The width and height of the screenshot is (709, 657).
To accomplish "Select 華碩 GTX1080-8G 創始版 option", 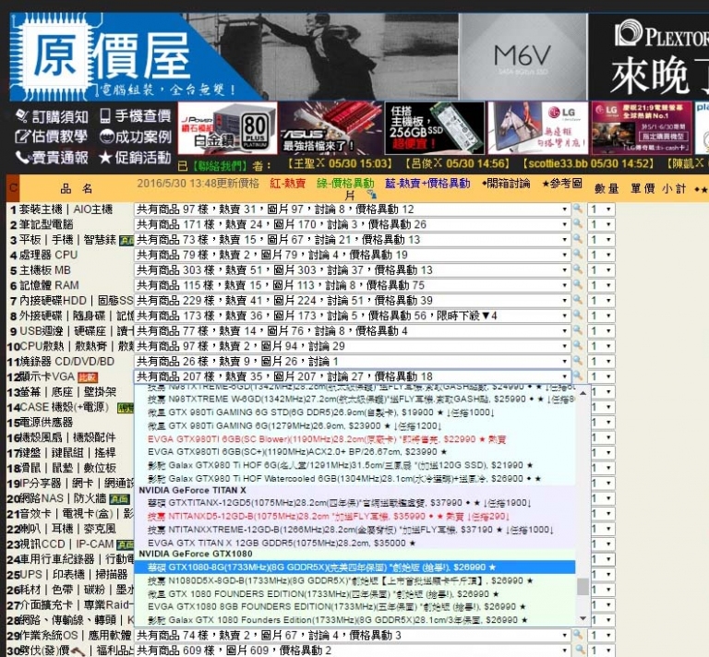I will click(x=354, y=567).
